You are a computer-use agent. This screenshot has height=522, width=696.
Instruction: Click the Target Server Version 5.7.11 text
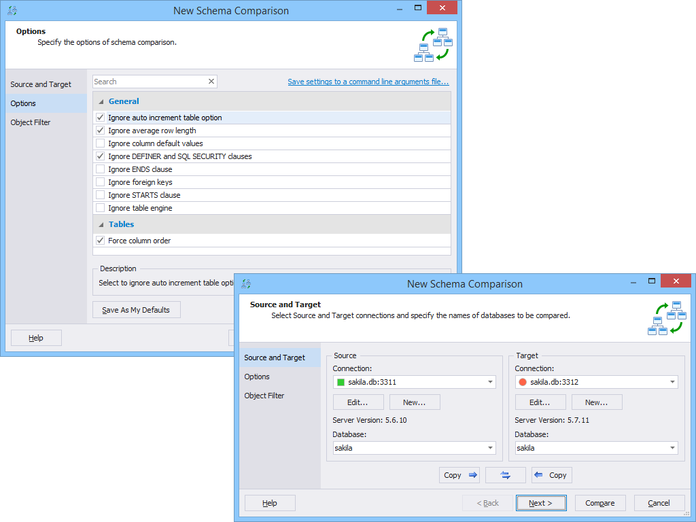pos(552,420)
